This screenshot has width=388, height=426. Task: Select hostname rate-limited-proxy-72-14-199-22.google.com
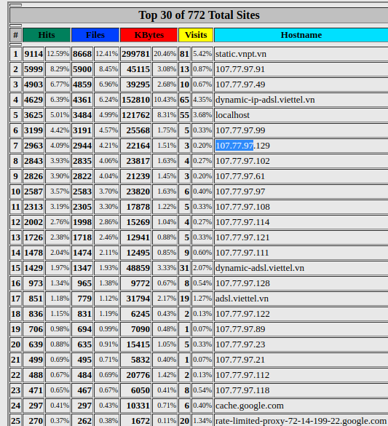coord(301,421)
